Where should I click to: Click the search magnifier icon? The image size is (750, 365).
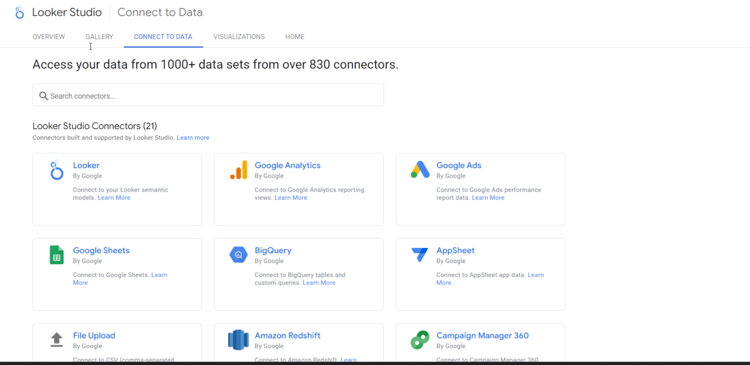tap(43, 96)
